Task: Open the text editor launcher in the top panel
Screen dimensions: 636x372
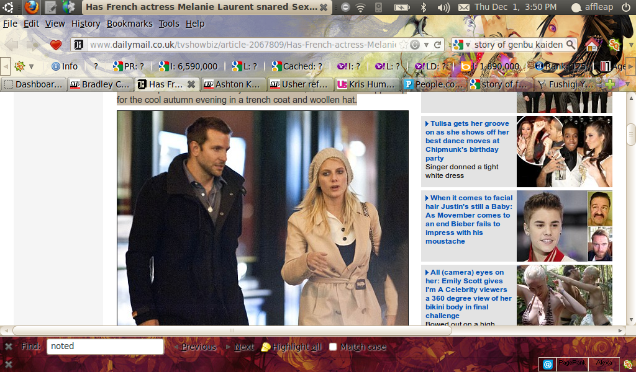Action: pos(51,7)
